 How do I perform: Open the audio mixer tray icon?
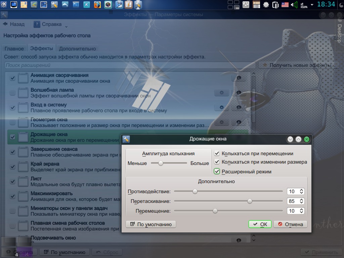pyautogui.click(x=246, y=5)
